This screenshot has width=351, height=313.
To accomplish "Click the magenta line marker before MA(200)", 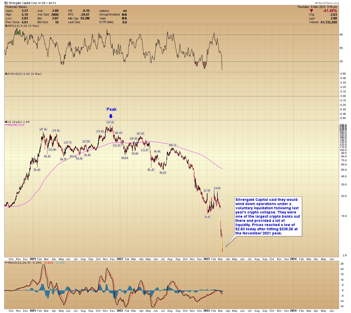I will (6, 125).
